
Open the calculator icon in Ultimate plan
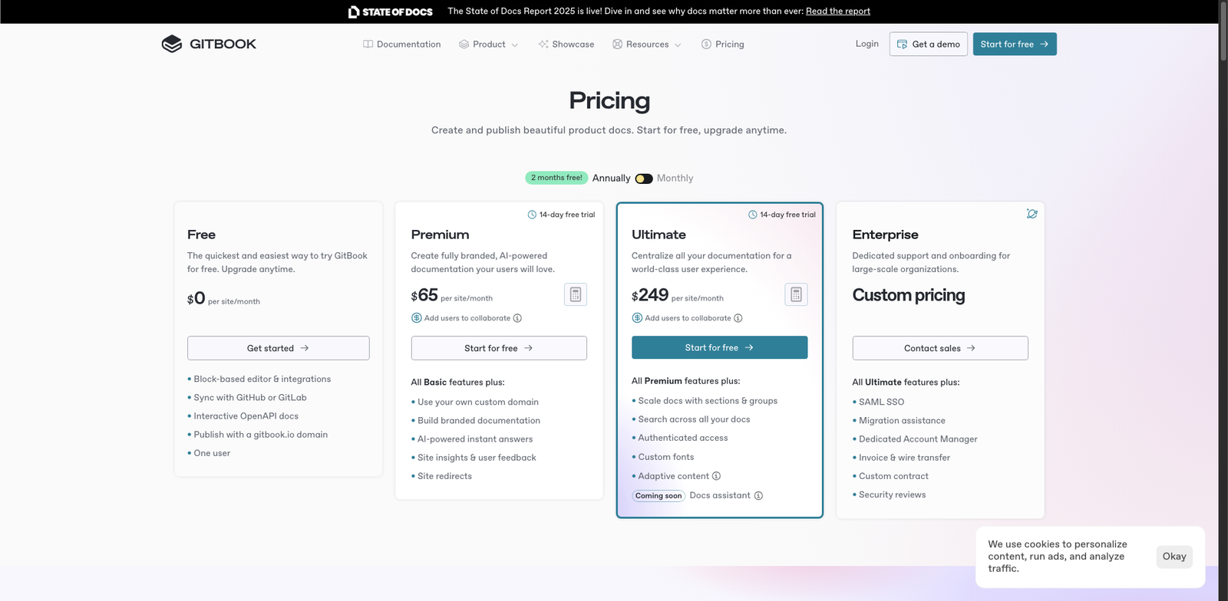796,294
